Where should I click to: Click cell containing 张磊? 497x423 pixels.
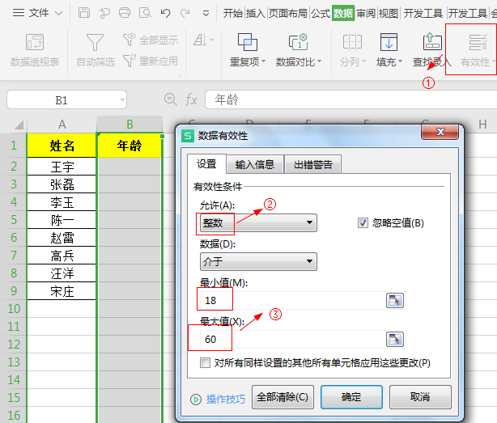pyautogui.click(x=62, y=184)
